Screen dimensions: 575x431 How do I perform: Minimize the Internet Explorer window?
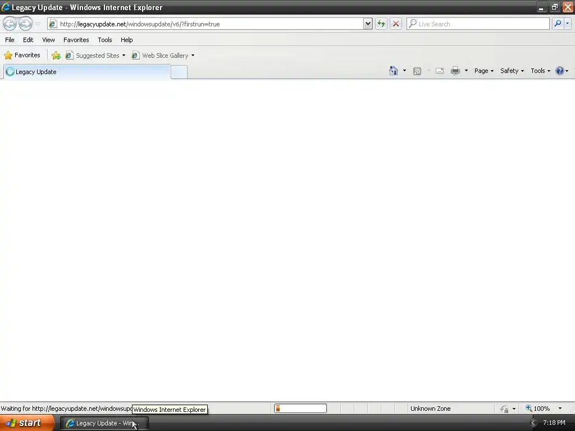[x=541, y=7]
